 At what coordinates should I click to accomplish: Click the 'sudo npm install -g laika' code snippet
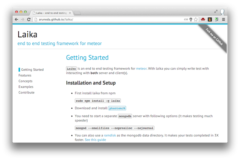click(x=98, y=101)
